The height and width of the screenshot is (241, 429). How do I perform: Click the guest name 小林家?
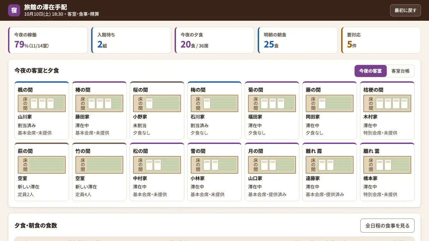click(x=198, y=178)
